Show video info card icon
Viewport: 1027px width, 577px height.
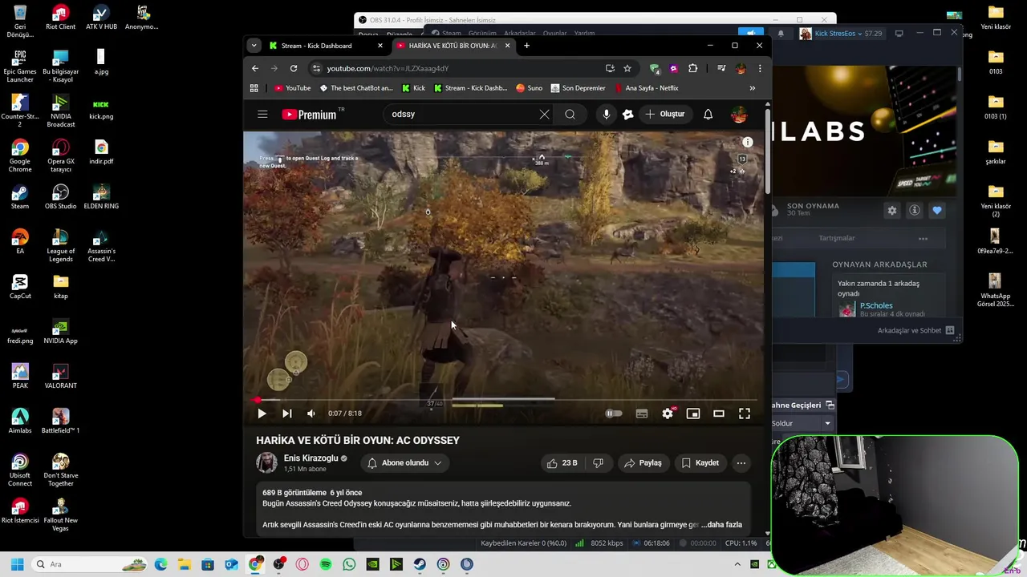[x=748, y=142]
